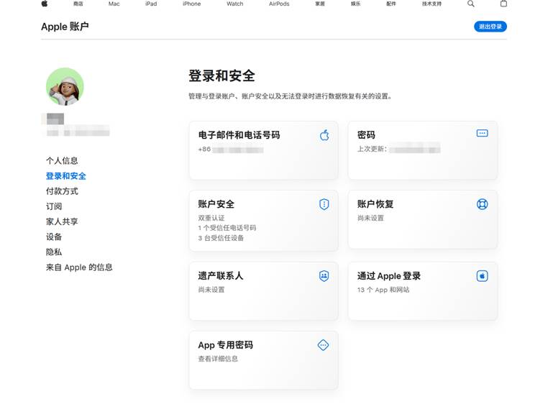Go to 家人共享 in sidebar
Viewport: 553px width, 404px height.
point(62,221)
